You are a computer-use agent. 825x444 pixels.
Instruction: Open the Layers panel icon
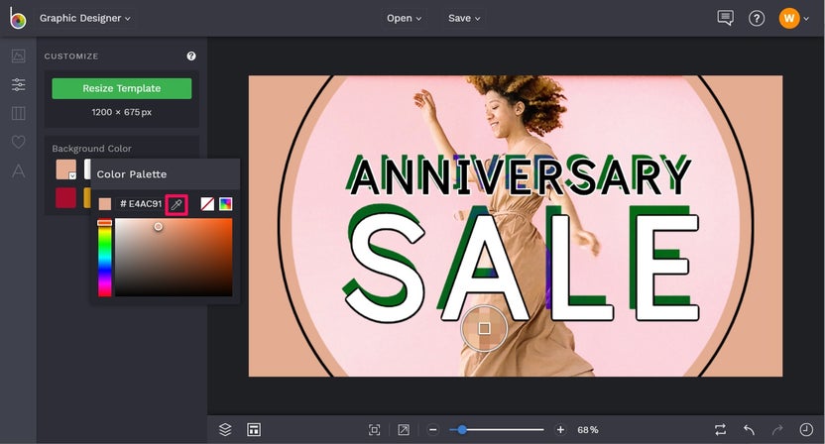click(x=225, y=429)
